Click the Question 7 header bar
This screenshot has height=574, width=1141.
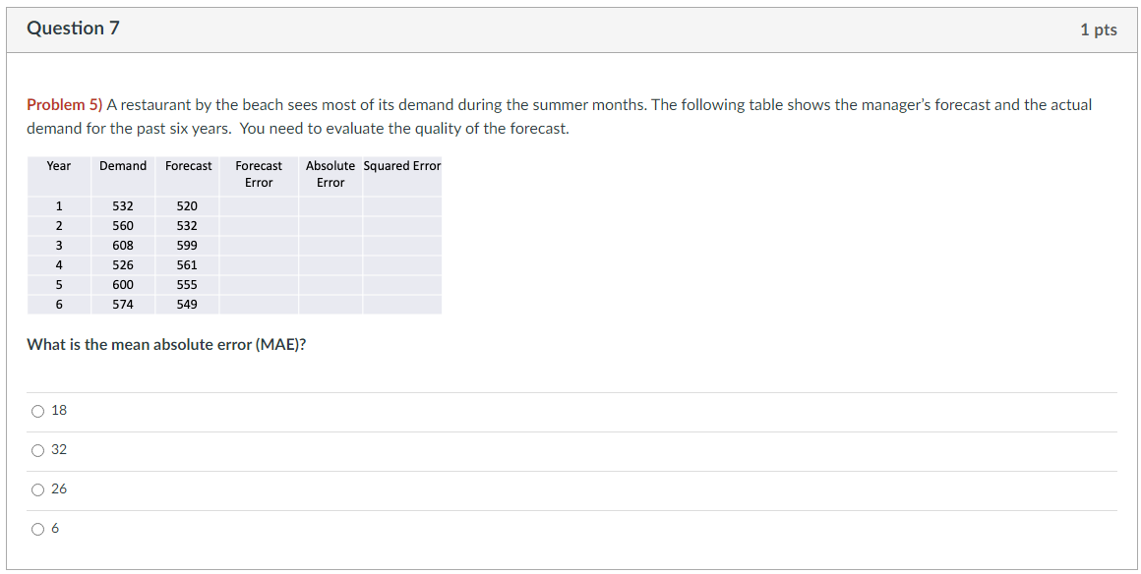(x=73, y=29)
